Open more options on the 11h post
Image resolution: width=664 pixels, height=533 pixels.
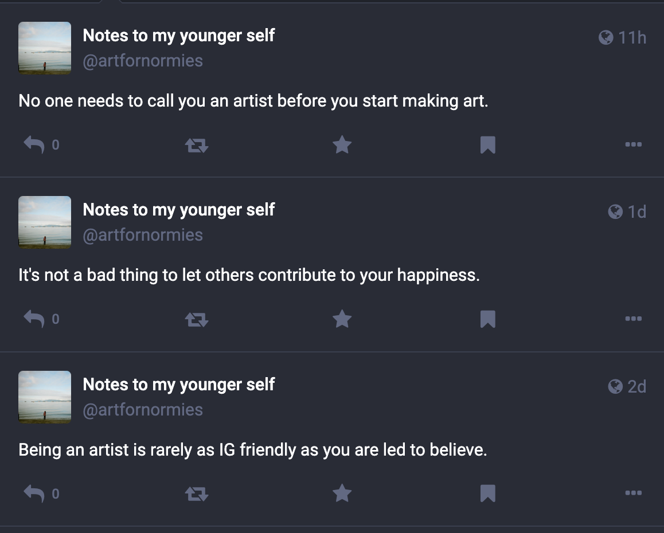633,144
